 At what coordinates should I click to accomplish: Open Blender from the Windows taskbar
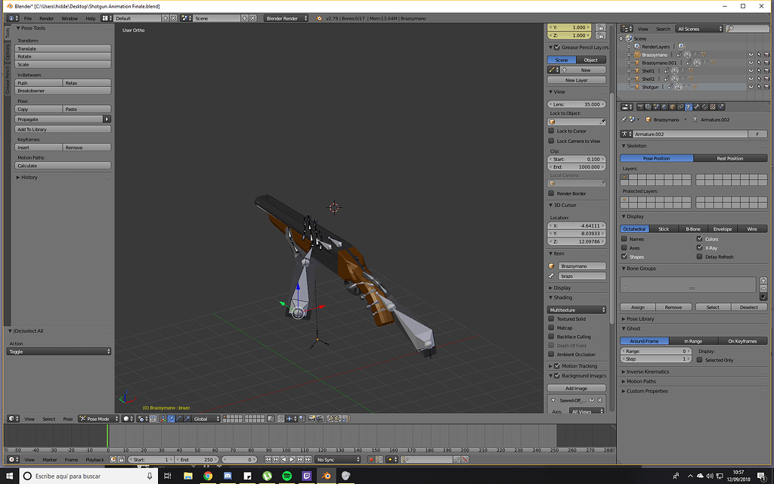(327, 476)
